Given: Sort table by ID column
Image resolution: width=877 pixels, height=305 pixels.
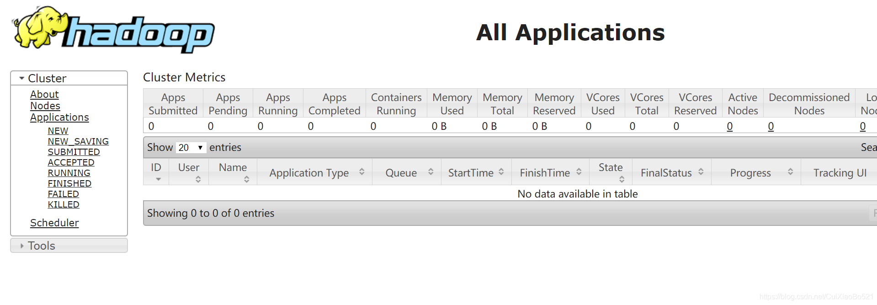Looking at the screenshot, I should 156,172.
